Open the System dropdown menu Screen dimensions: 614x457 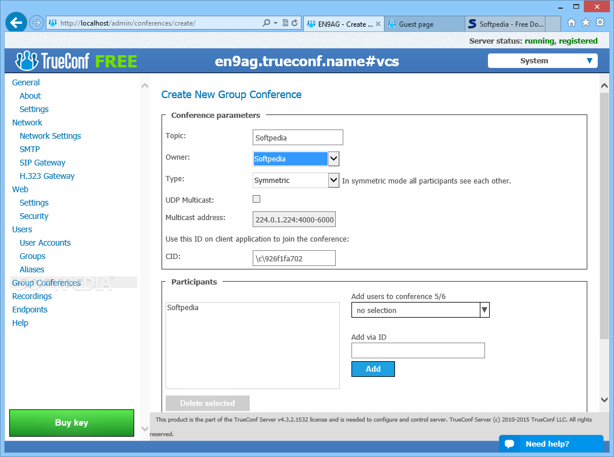pyautogui.click(x=543, y=61)
